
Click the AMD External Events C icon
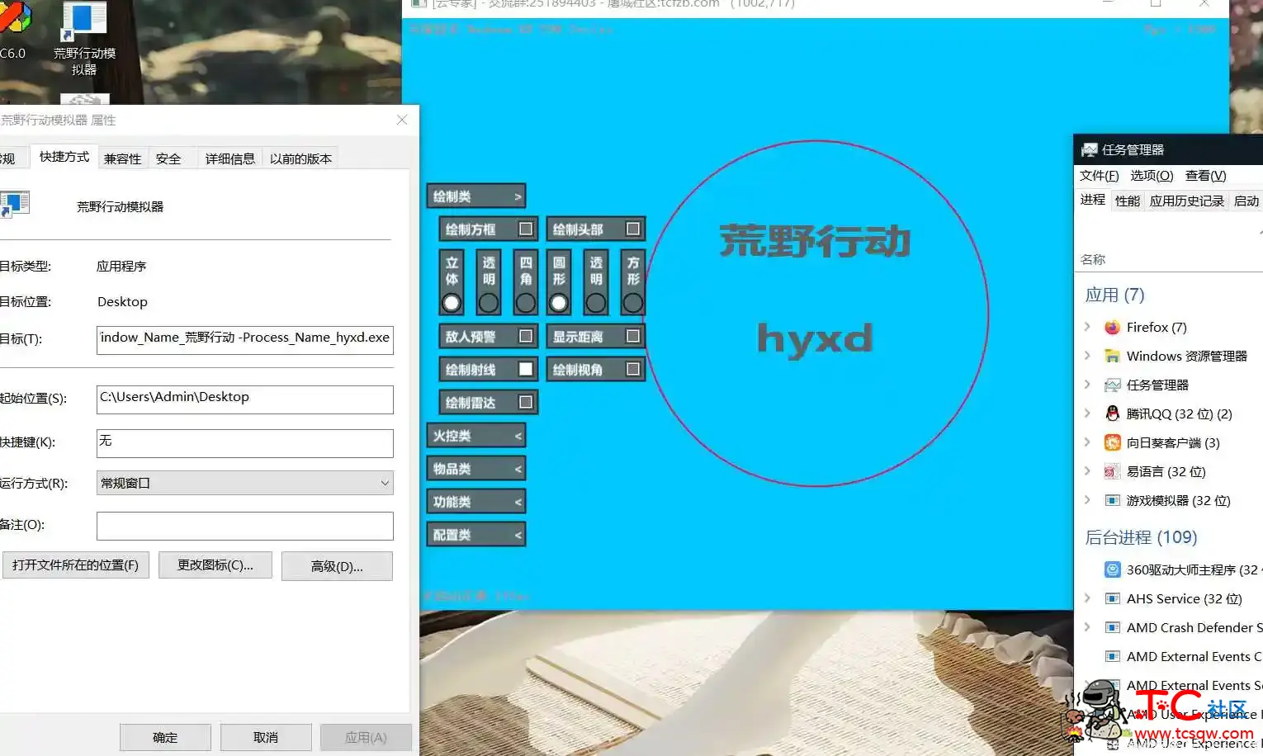tap(1113, 656)
